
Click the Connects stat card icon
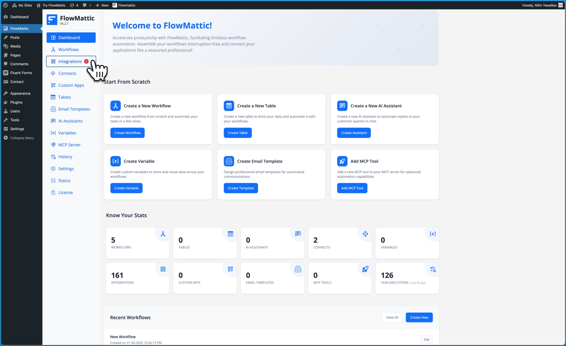[x=365, y=234]
